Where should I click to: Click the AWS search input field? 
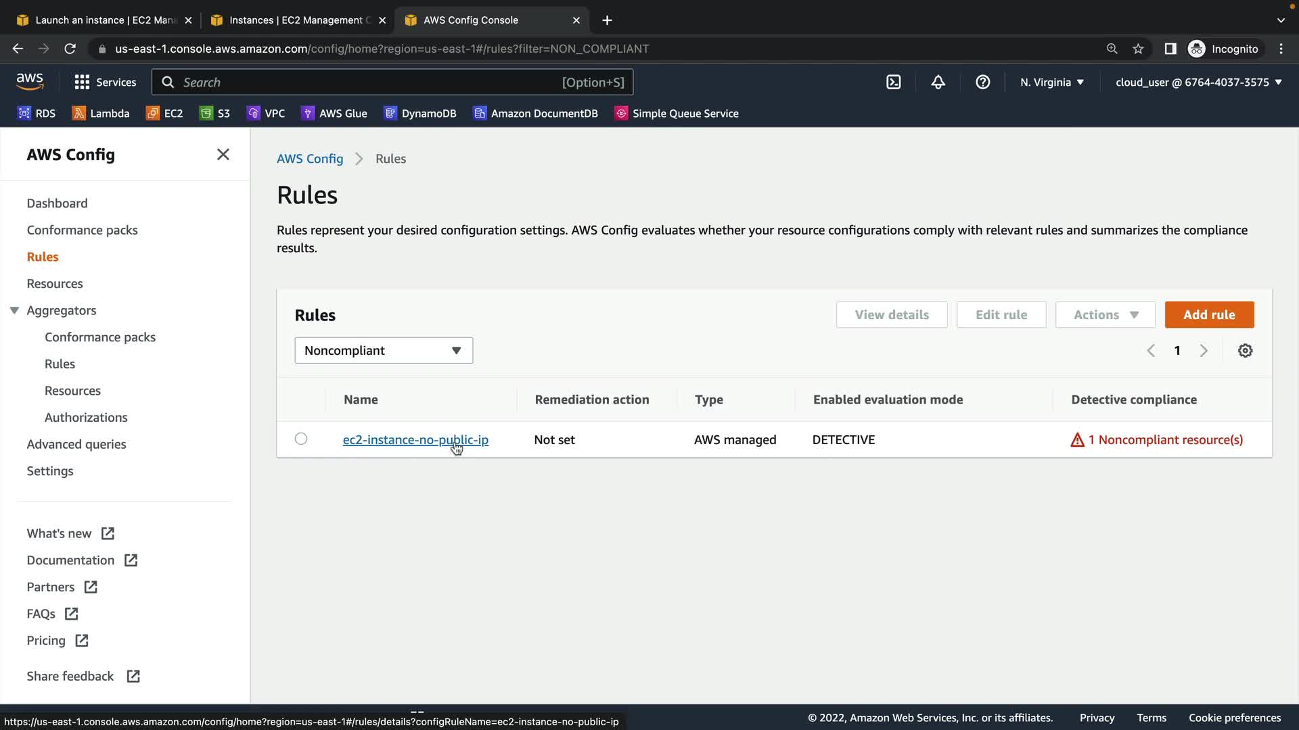point(369,82)
